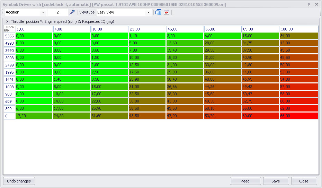Click the execute operation wand icon
The width and height of the screenshot is (322, 188).
click(72, 12)
